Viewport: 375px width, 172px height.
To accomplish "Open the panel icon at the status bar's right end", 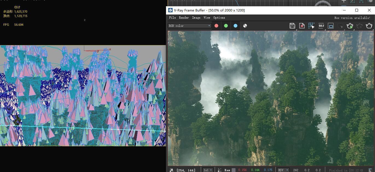I will [x=370, y=170].
